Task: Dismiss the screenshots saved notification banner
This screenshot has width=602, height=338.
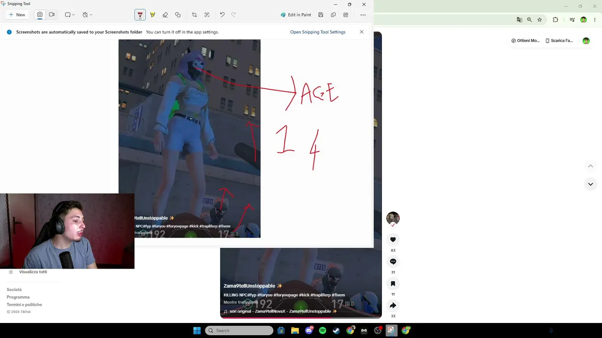Action: coord(362,32)
